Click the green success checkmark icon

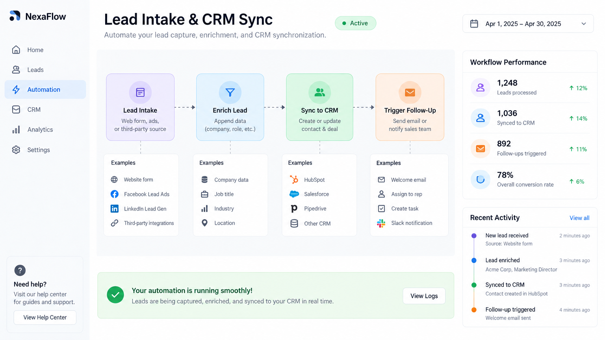115,295
